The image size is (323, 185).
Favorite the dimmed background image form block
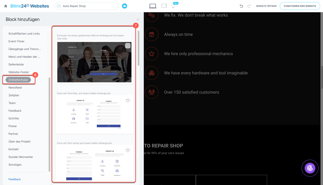(x=128, y=46)
